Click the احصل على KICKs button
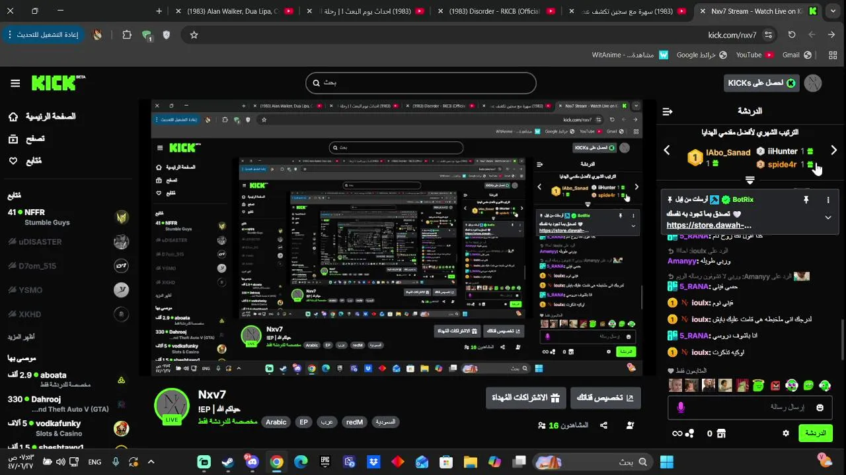 [x=761, y=83]
